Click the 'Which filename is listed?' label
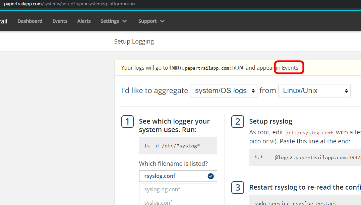The image size is (361, 205). point(173,163)
